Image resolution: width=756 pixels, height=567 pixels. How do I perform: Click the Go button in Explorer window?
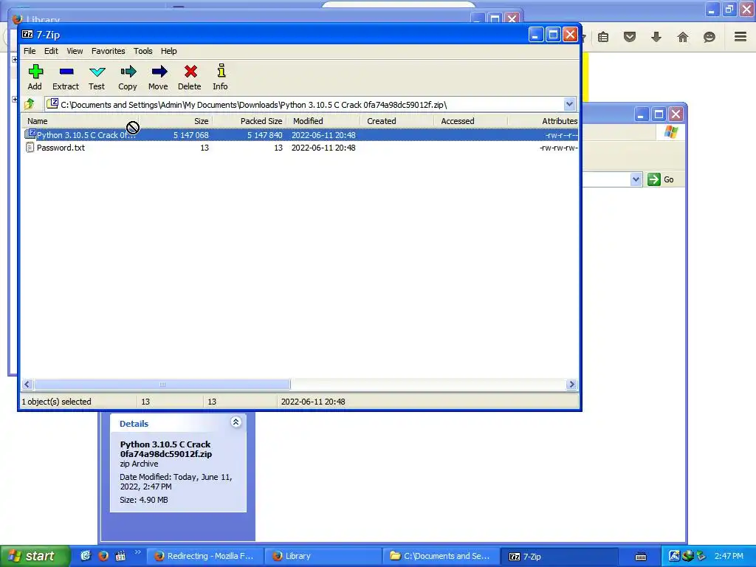coord(661,179)
